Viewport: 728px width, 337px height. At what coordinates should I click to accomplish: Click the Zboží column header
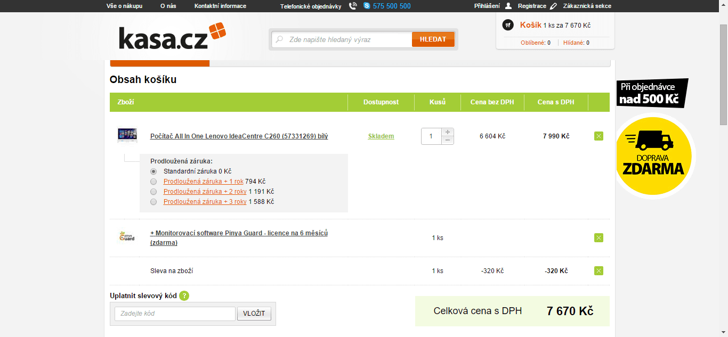click(x=126, y=102)
